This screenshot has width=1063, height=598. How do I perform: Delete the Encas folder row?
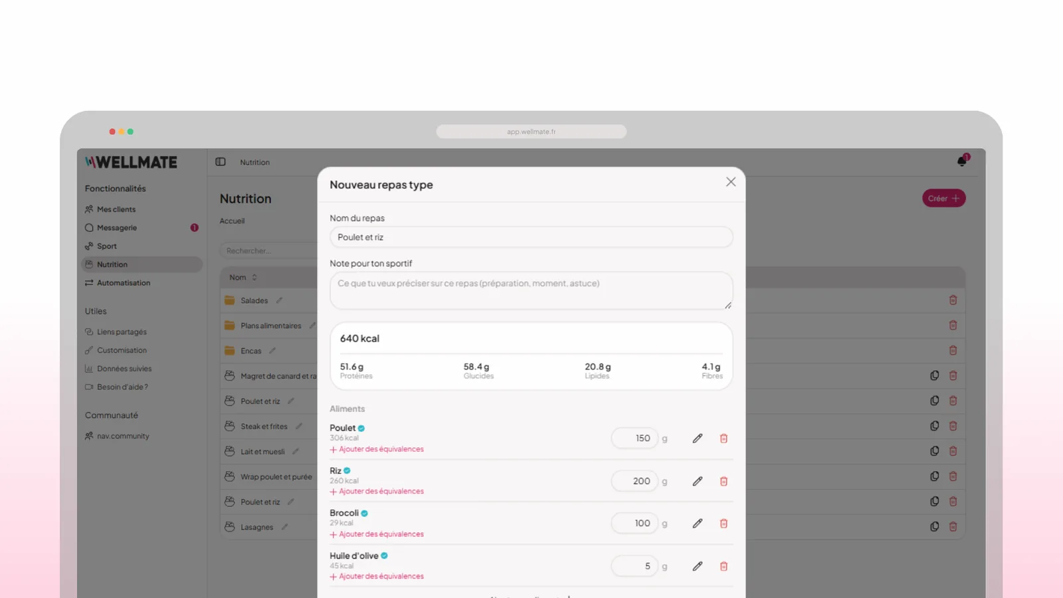coord(953,350)
